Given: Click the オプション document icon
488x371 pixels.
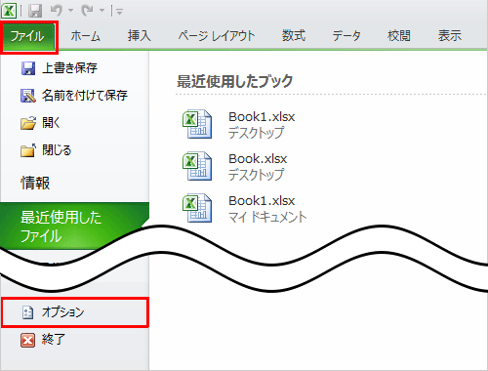Looking at the screenshot, I should pos(27,312).
